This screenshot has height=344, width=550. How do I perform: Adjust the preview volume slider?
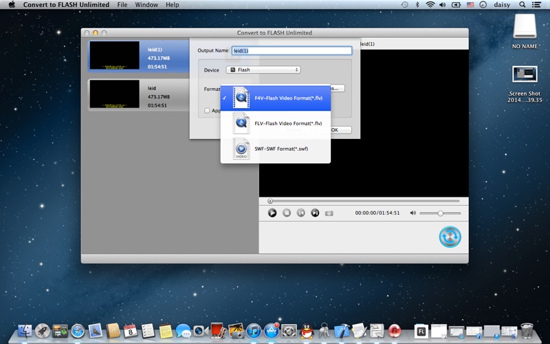tap(440, 213)
